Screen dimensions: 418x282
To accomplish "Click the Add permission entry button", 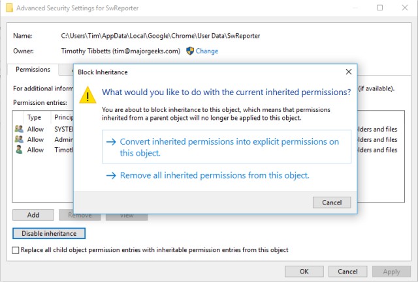I will click(x=33, y=215).
